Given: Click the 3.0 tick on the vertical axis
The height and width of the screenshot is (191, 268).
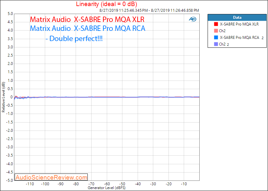Looking at the screenshot, I should [10, 47].
